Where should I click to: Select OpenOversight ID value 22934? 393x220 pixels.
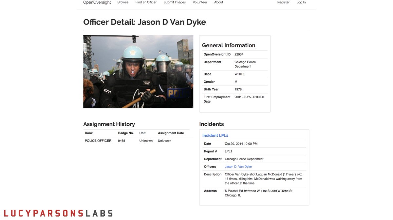pyautogui.click(x=239, y=55)
